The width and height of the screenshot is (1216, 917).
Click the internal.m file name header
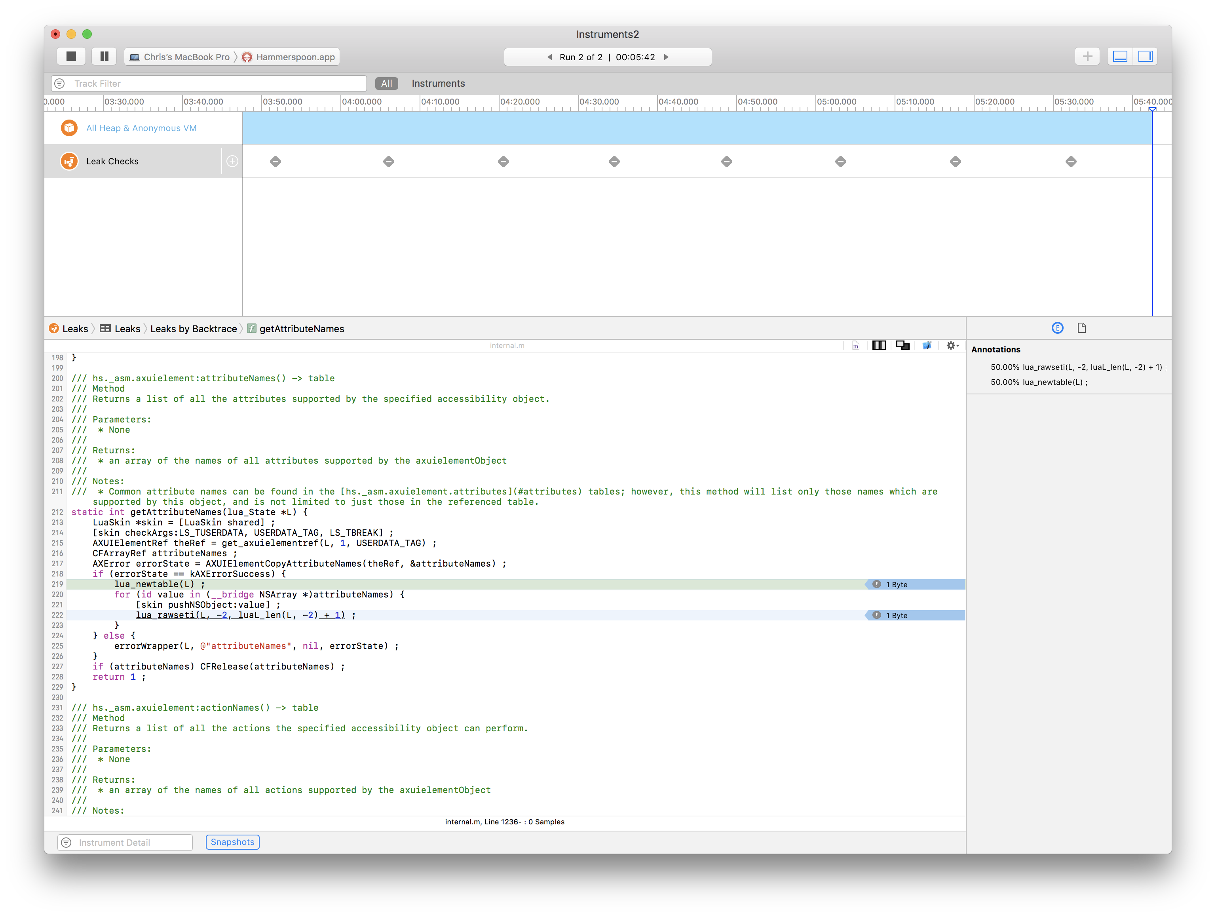coord(507,345)
